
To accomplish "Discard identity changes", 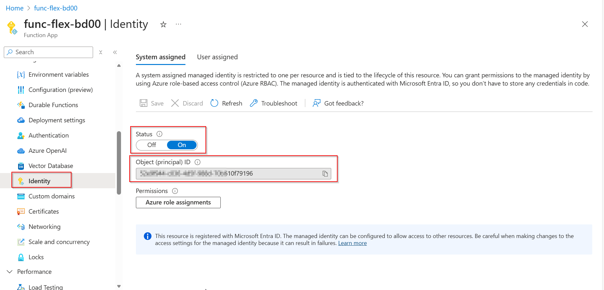I will 187,103.
